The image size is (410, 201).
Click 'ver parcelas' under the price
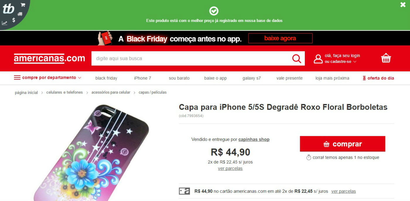(x=230, y=168)
